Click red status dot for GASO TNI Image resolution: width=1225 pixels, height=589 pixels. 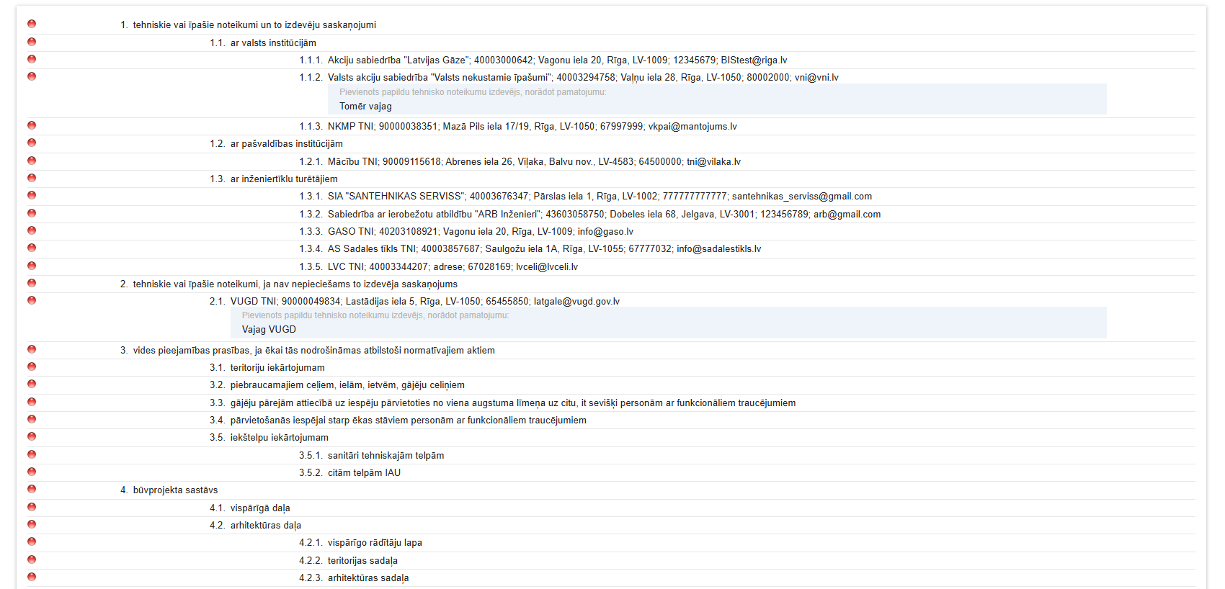click(32, 230)
